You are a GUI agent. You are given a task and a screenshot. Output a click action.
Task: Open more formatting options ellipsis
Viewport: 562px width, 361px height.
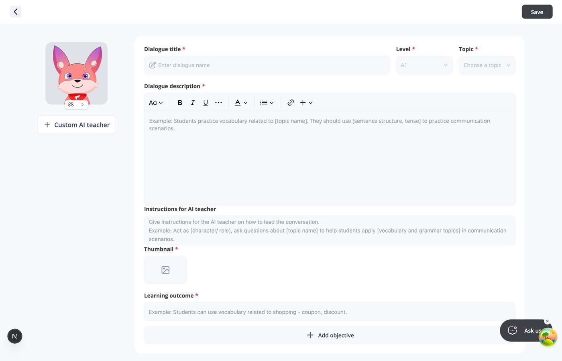[x=218, y=103]
